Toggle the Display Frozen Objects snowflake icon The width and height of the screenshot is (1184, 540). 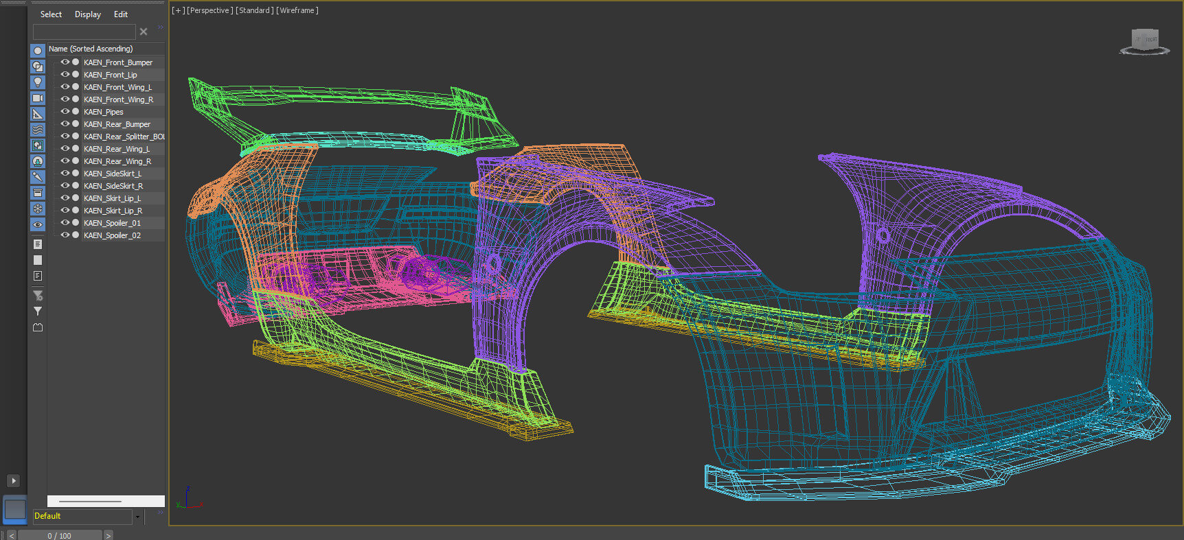click(38, 209)
